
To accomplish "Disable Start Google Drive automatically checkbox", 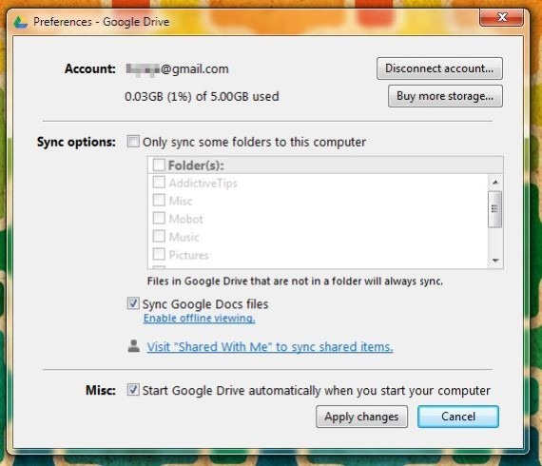I will pos(133,390).
